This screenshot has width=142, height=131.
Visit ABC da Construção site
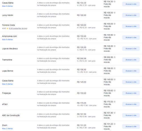coord(131,115)
